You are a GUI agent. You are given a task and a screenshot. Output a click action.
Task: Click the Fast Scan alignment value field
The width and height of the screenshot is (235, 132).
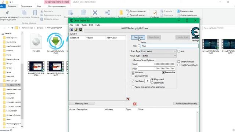point(147,81)
